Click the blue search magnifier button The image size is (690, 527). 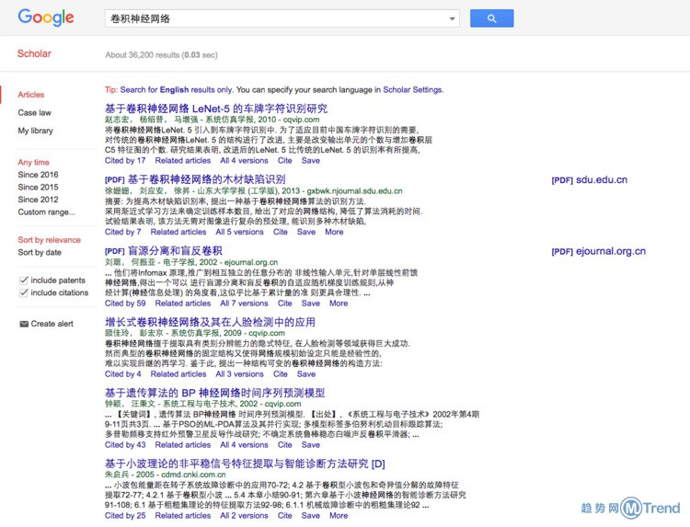click(491, 18)
